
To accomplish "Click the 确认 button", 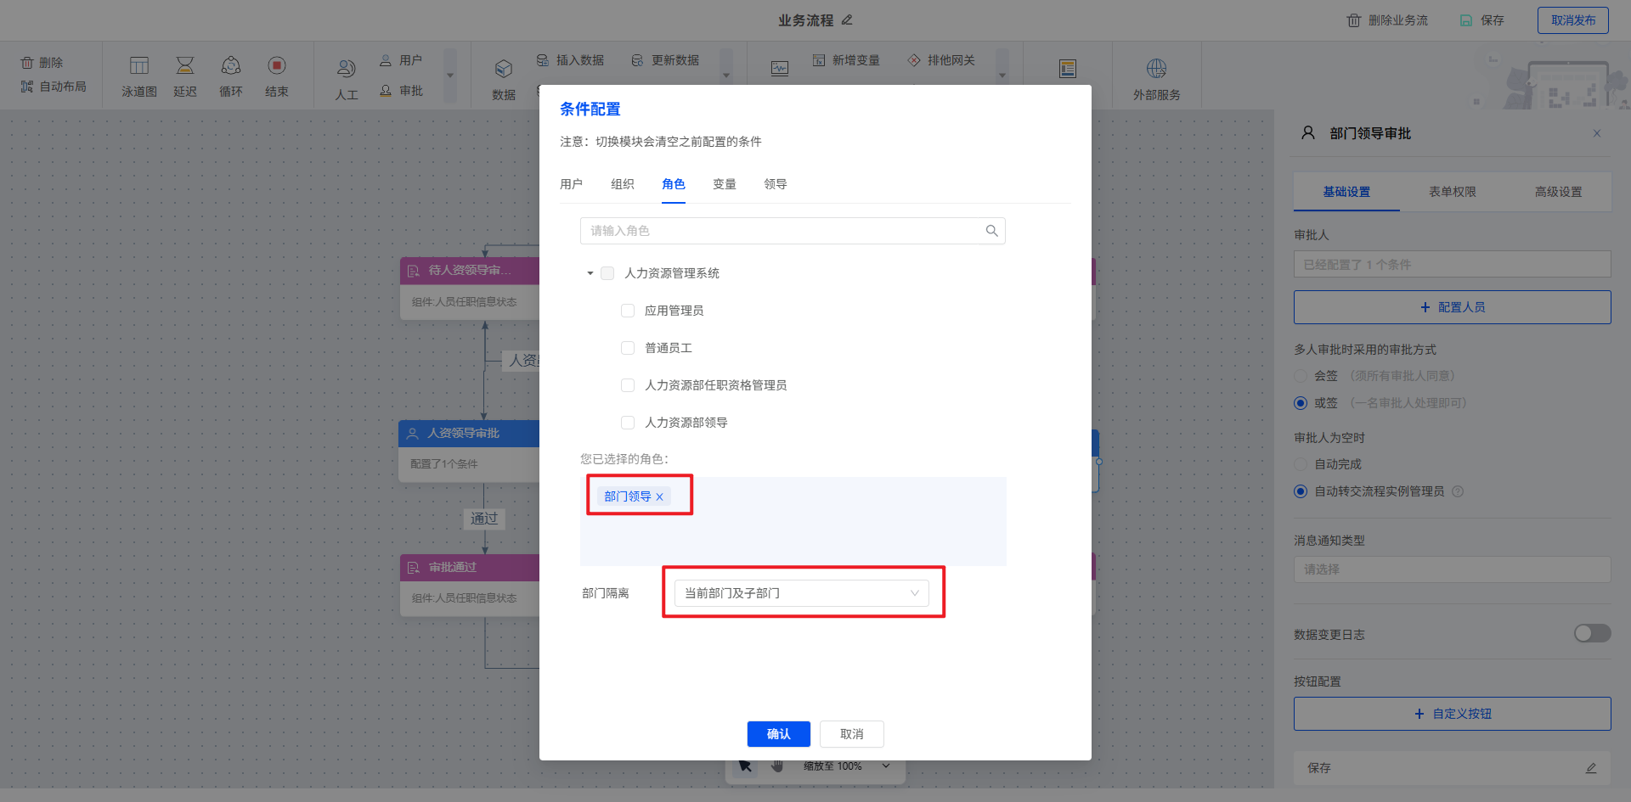I will [x=778, y=734].
